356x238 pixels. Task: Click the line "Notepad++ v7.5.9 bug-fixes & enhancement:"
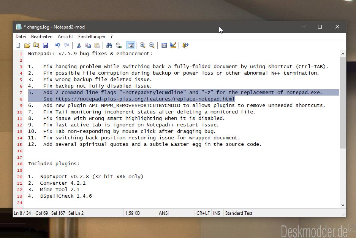click(x=90, y=54)
